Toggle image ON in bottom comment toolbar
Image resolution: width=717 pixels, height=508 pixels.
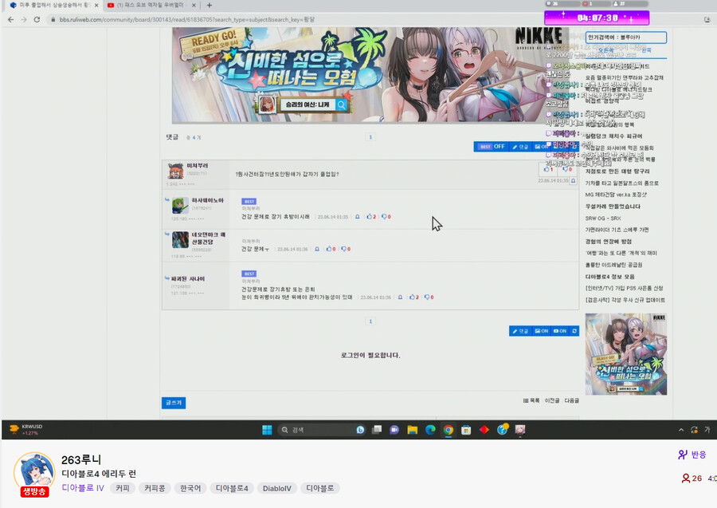pyautogui.click(x=542, y=331)
